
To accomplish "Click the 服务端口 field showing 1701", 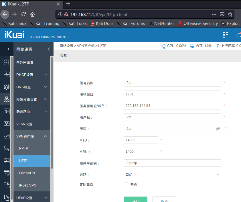I will [x=173, y=94].
